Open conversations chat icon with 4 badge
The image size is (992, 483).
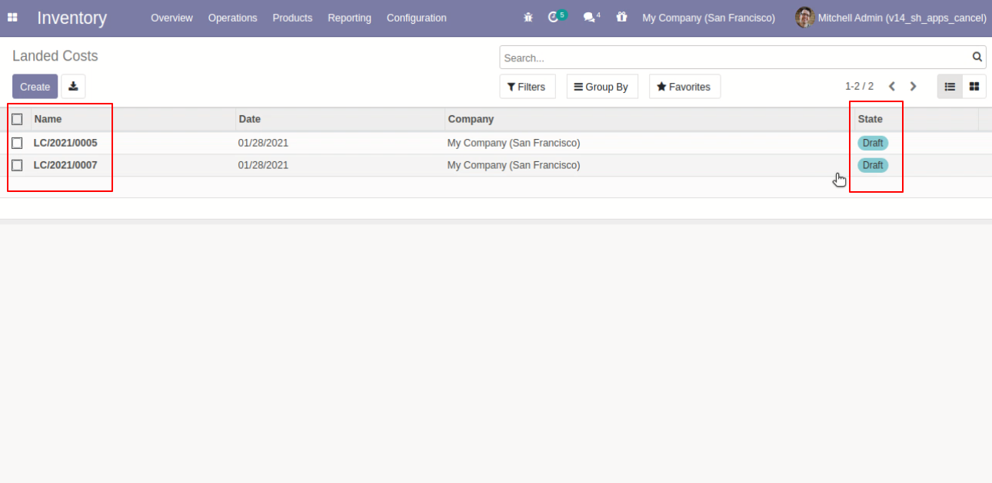click(591, 17)
